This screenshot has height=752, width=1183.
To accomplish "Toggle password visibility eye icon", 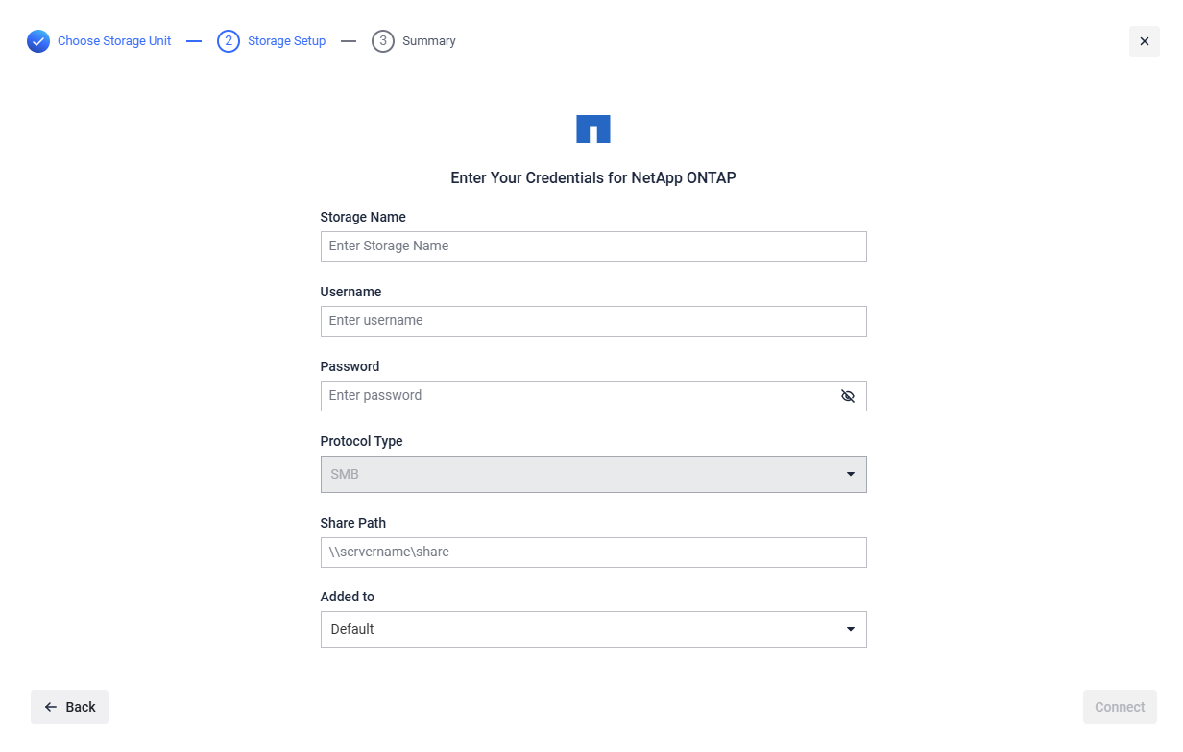I will click(848, 396).
